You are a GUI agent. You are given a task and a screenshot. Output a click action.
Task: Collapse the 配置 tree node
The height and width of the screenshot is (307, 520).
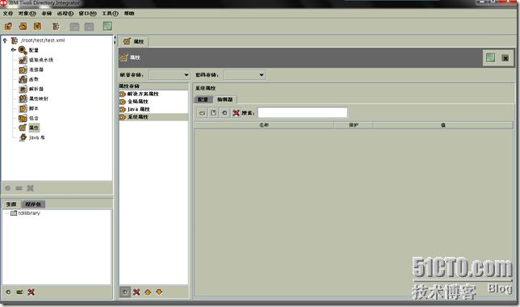point(13,50)
